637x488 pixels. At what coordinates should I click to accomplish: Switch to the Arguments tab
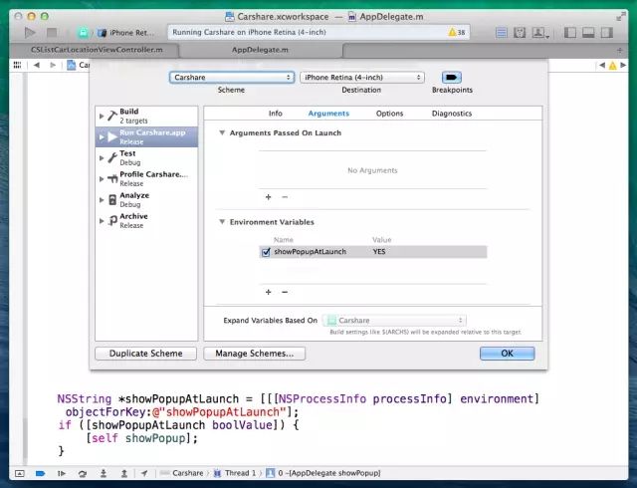[328, 114]
